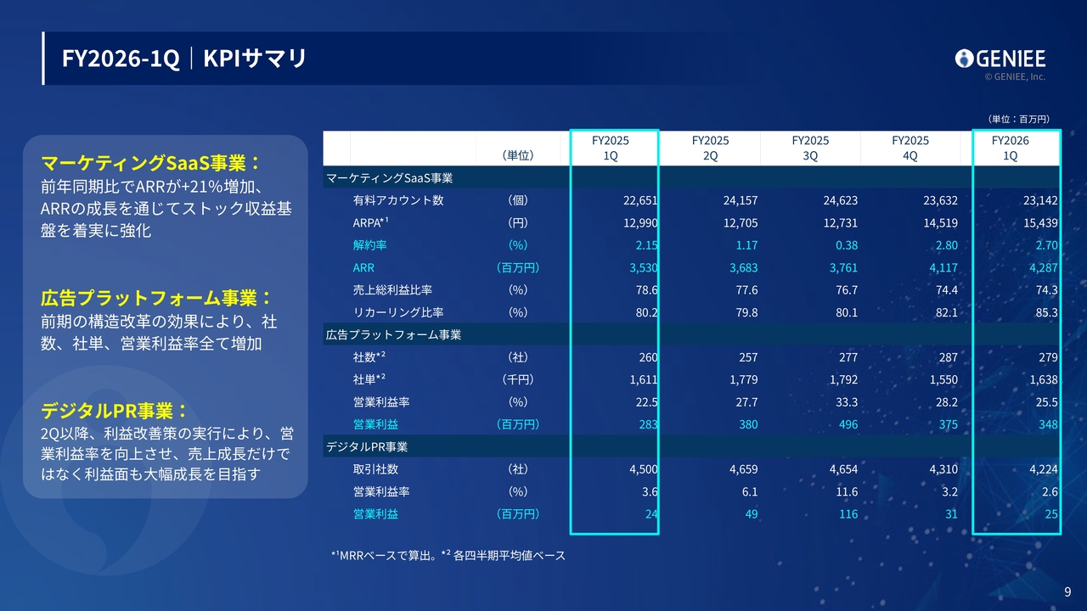Click the yellow マーケティングSaaS事業 heading
Image resolution: width=1087 pixels, height=611 pixels.
click(150, 162)
